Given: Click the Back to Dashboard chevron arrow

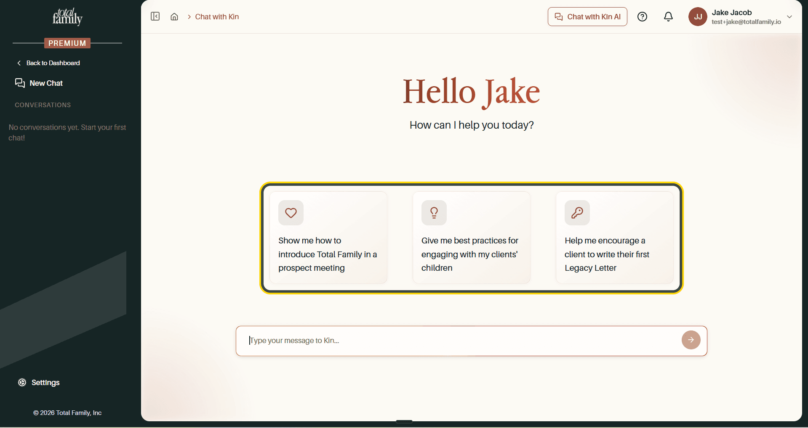Looking at the screenshot, I should 19,63.
